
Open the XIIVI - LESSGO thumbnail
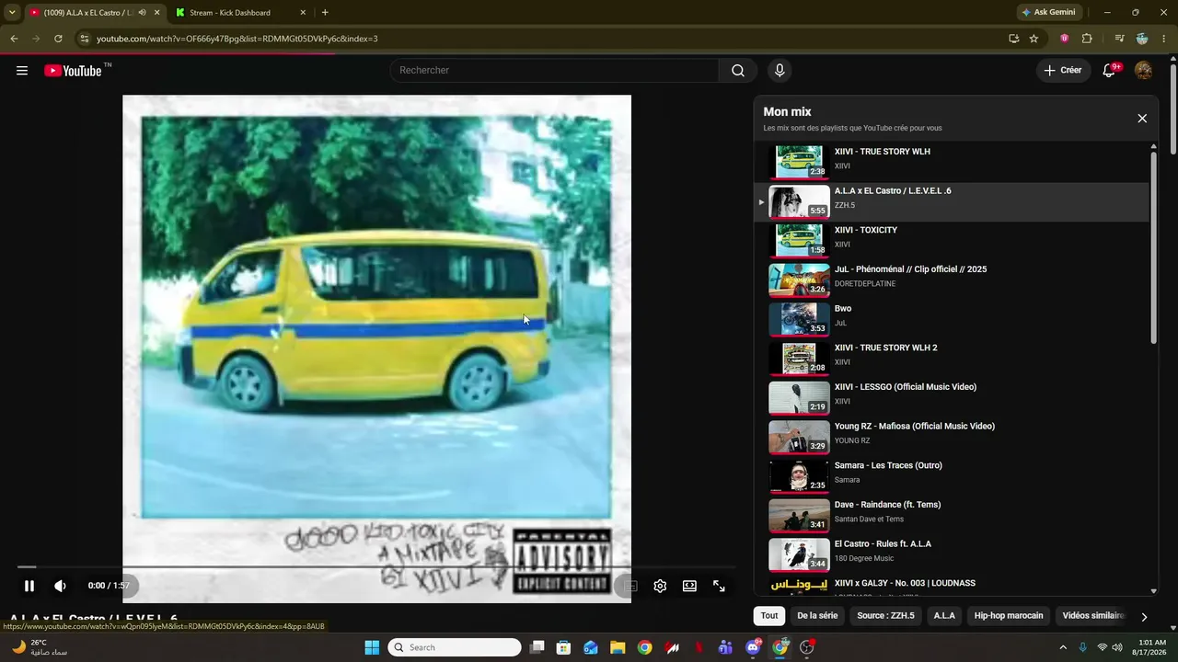tap(799, 398)
